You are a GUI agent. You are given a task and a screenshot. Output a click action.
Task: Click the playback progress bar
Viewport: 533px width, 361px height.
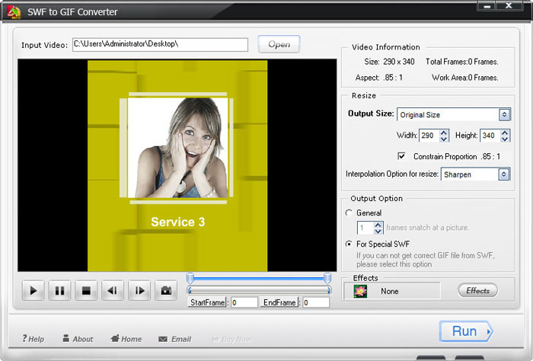(259, 290)
